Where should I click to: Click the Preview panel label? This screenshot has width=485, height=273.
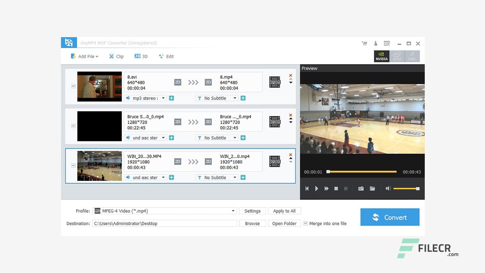click(x=309, y=68)
